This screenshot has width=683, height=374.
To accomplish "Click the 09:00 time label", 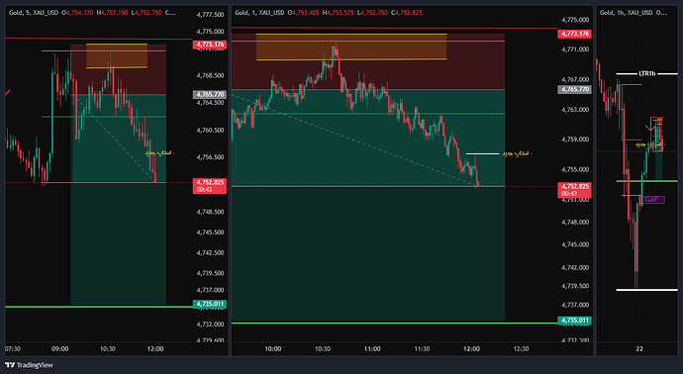I will coord(60,348).
